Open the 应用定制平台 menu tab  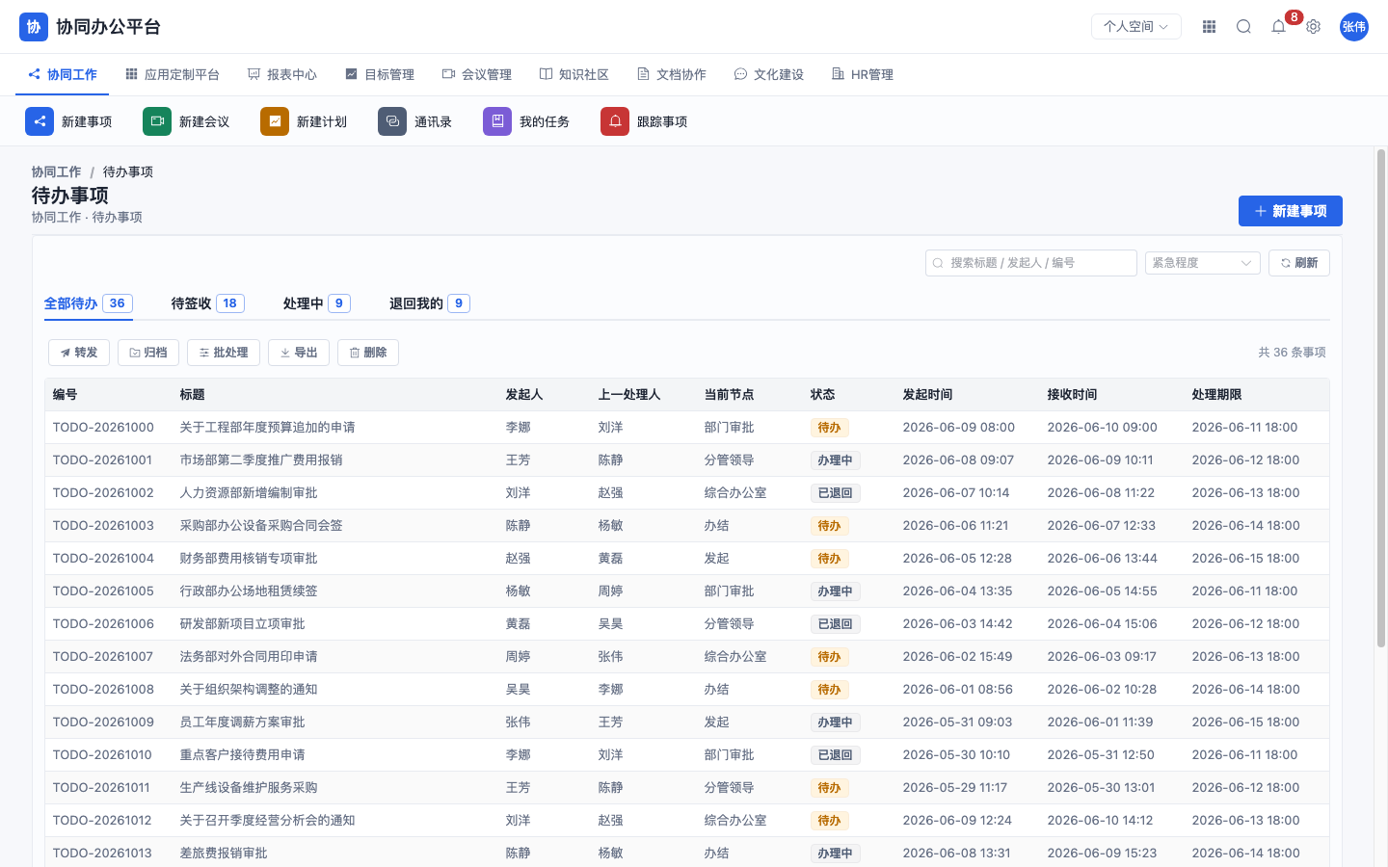(173, 74)
